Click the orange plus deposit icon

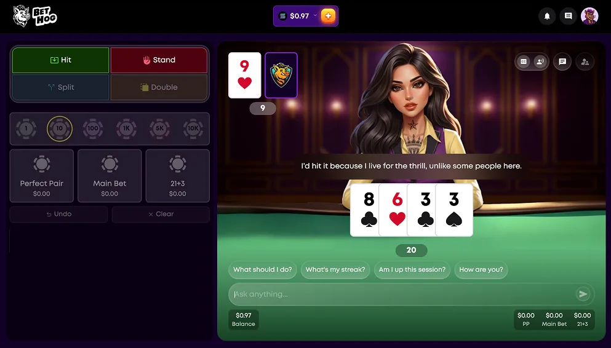(x=328, y=16)
